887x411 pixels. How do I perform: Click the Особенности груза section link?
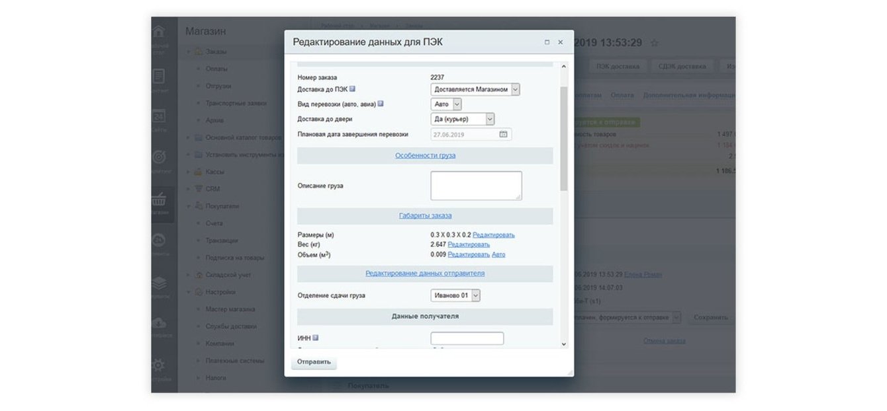click(x=425, y=156)
